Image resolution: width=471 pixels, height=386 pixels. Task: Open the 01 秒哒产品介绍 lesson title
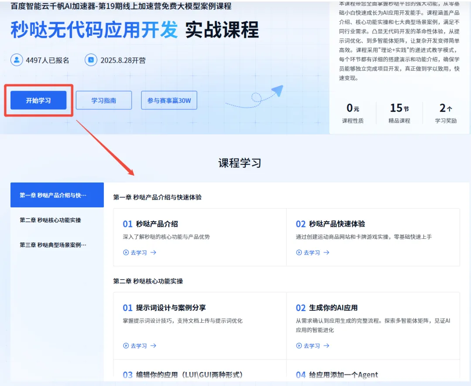tap(150, 224)
